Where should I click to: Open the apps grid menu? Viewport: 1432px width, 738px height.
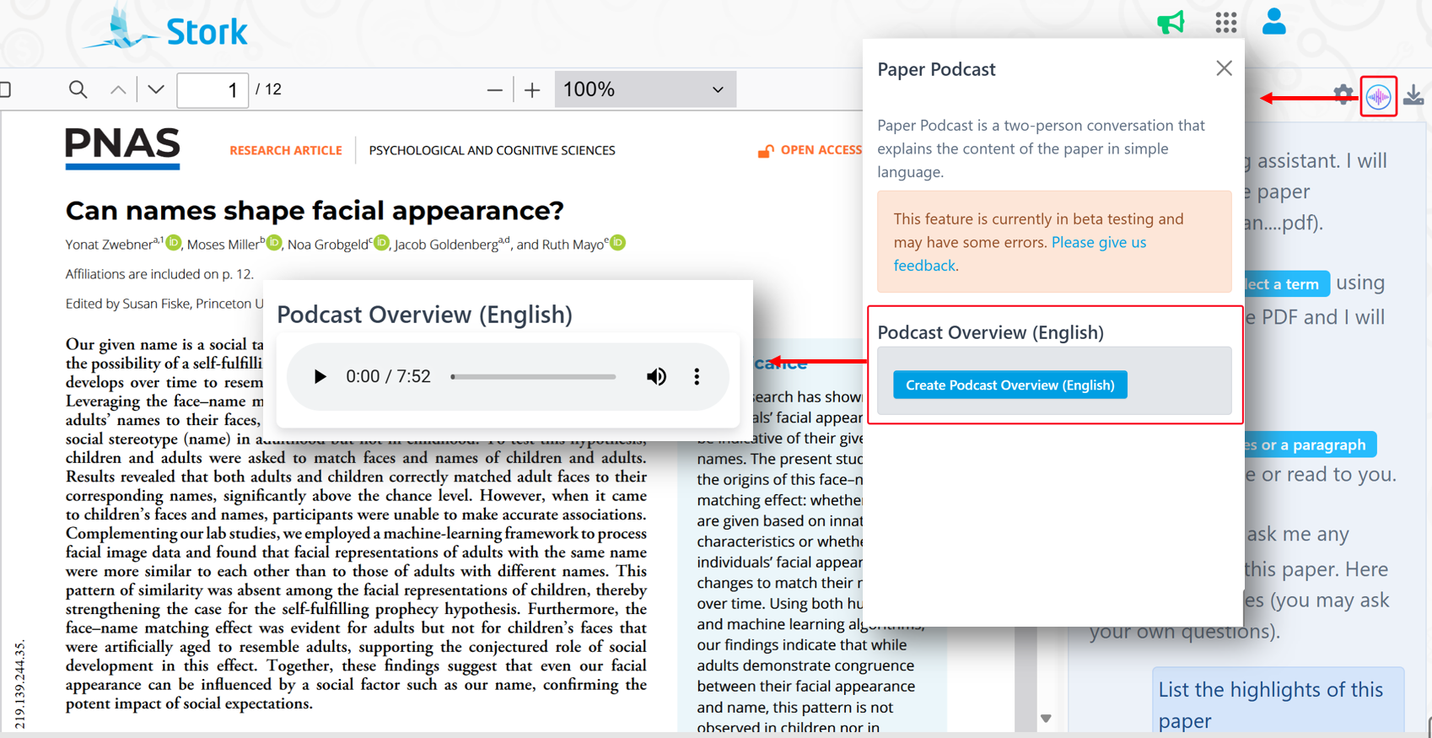coord(1225,22)
